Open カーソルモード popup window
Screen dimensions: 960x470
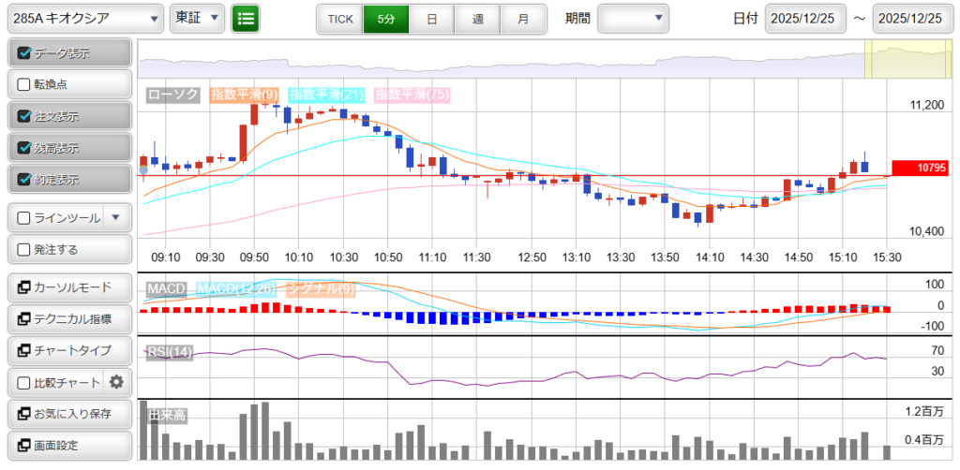click(67, 287)
